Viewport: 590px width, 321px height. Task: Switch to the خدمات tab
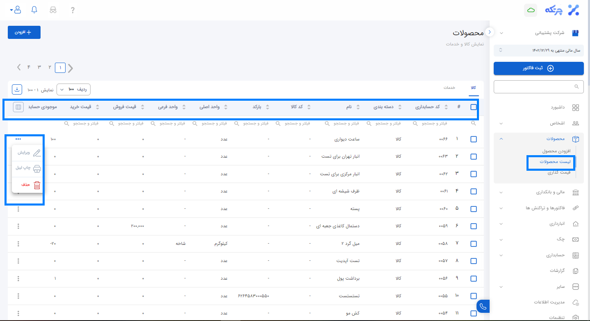[x=450, y=88]
